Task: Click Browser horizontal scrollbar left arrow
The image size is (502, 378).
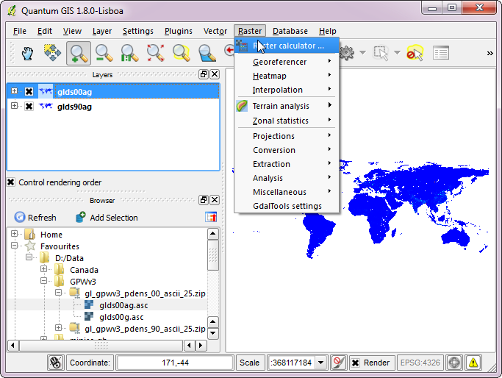Action: pyautogui.click(x=12, y=346)
